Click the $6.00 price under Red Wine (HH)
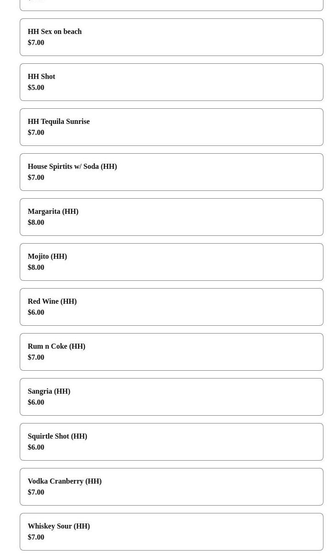 coord(36,312)
